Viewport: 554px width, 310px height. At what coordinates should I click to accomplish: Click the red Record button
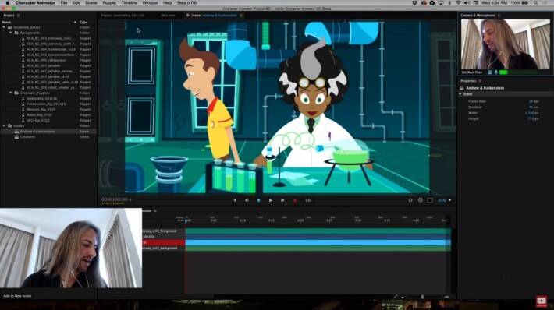295,200
